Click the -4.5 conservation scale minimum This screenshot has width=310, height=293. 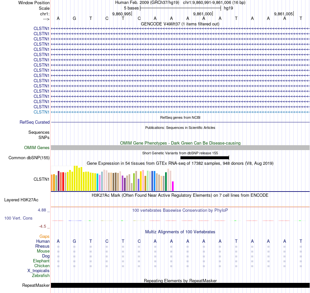(x=42, y=226)
